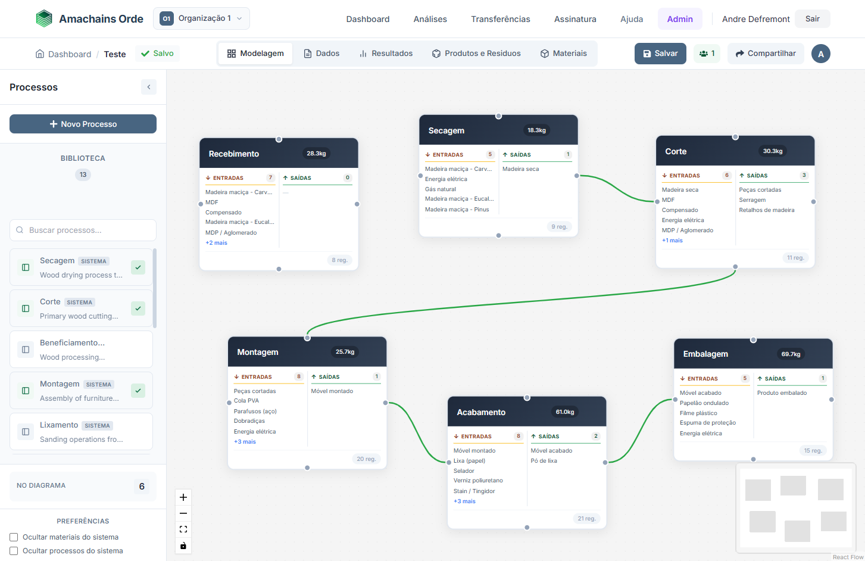Open the Análises menu item
Screen dimensions: 865x561
430,19
